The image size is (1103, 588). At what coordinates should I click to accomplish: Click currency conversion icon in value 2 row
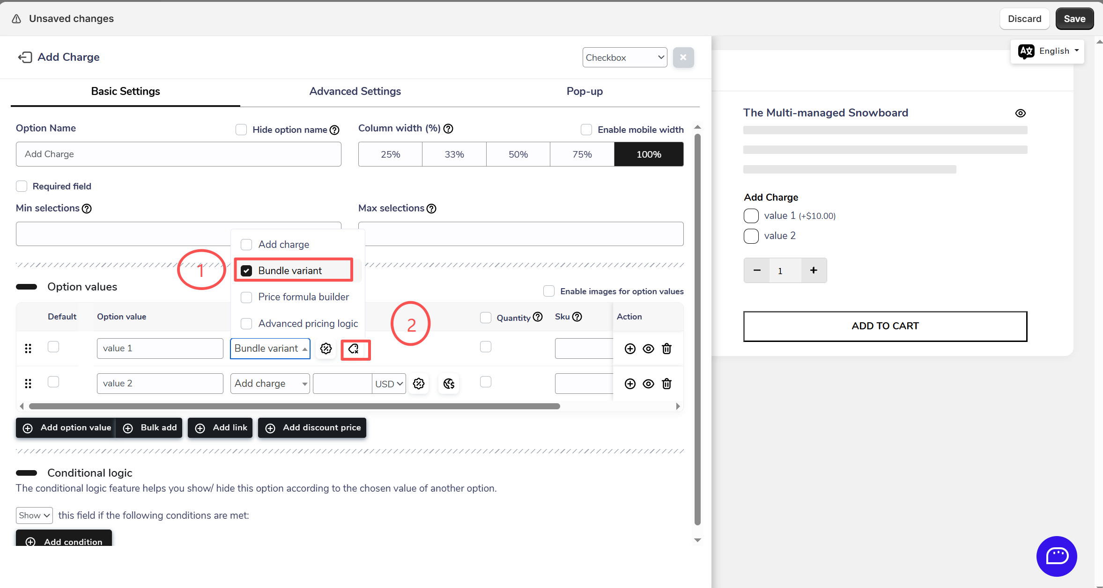coord(449,384)
